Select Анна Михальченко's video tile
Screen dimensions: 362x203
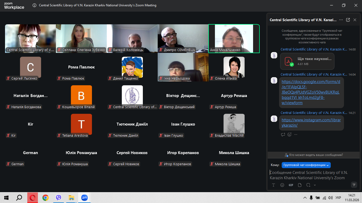[234, 39]
